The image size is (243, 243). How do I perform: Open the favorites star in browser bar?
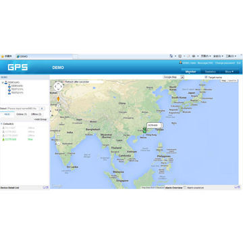tap(3, 56)
